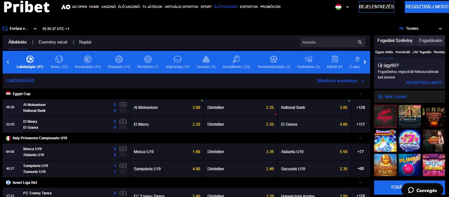The height and width of the screenshot is (197, 449).
Task: Click the Bejelentkezés login button
Action: coord(376,7)
